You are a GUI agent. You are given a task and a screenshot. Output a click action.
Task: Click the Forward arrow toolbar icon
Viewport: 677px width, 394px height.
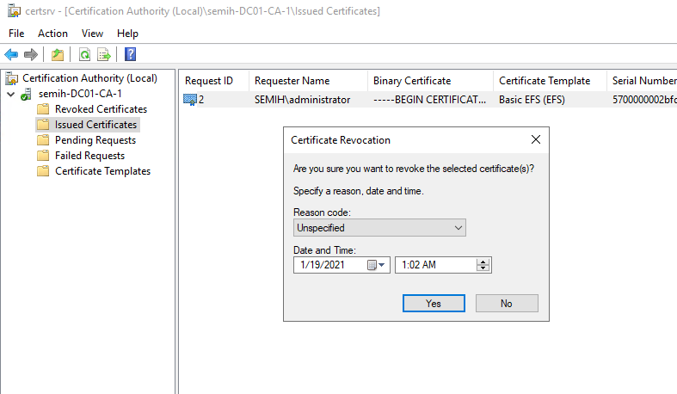click(31, 55)
